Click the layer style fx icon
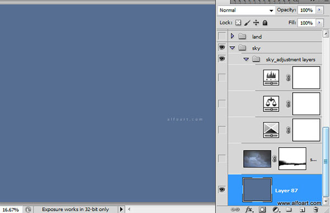 click(249, 209)
